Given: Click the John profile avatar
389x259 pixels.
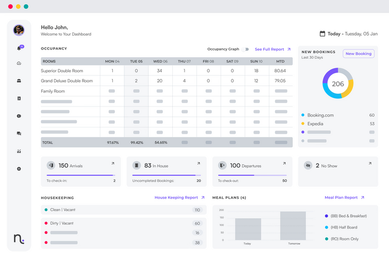Looking at the screenshot, I should [x=19, y=30].
